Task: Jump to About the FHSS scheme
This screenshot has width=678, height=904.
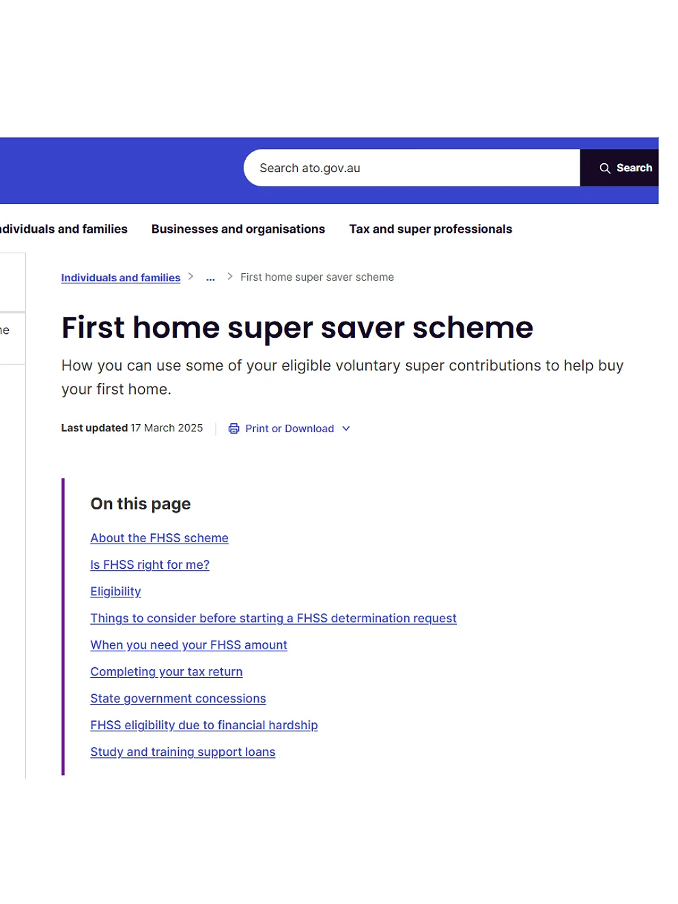Action: pos(159,538)
